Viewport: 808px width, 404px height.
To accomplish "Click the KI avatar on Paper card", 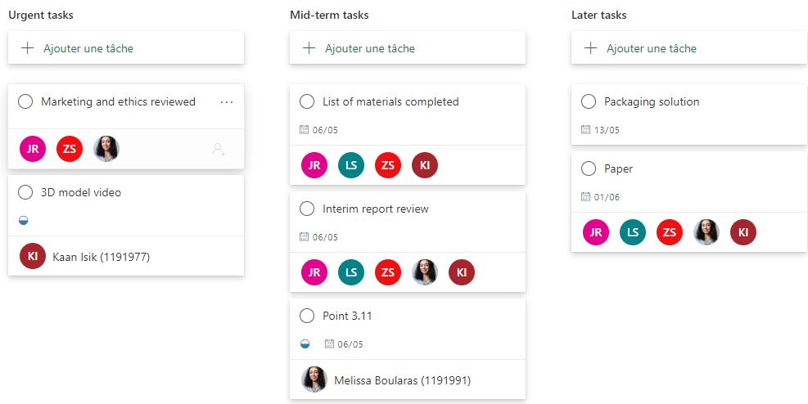I will pos(743,232).
